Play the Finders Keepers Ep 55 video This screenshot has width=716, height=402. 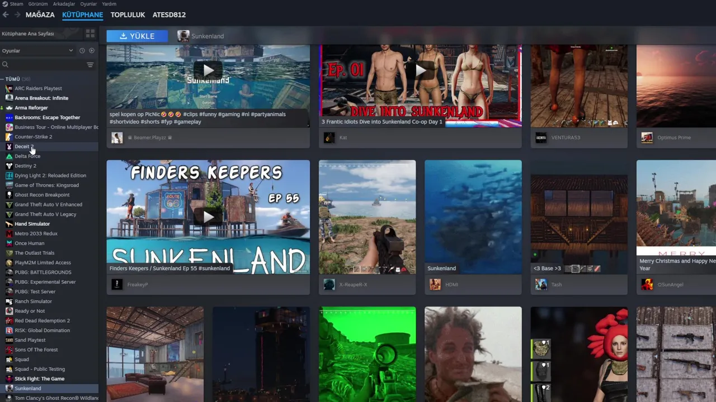208,217
